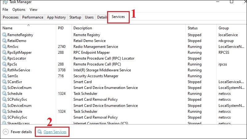247x139 pixels.
Task: Select the RpcEptMapper service name
Action: coord(19,53)
